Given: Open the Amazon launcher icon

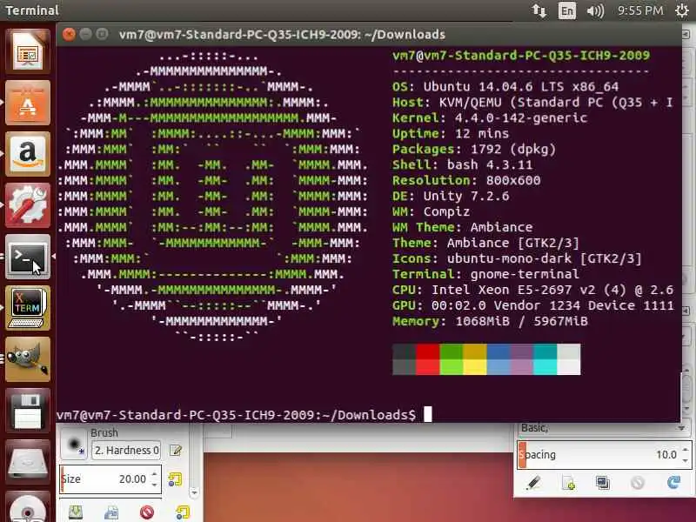Looking at the screenshot, I should pos(28,154).
